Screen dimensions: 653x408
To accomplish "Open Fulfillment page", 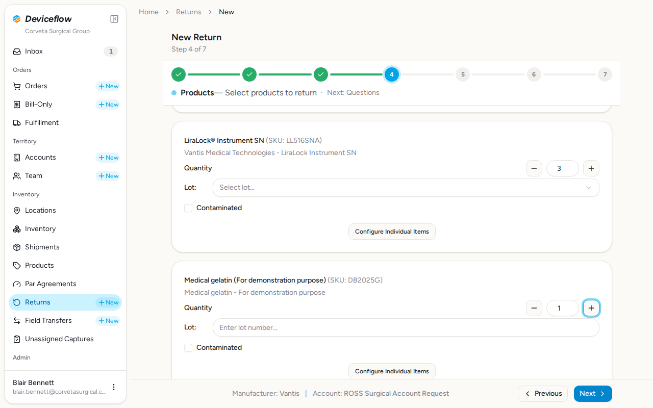I will point(65,123).
